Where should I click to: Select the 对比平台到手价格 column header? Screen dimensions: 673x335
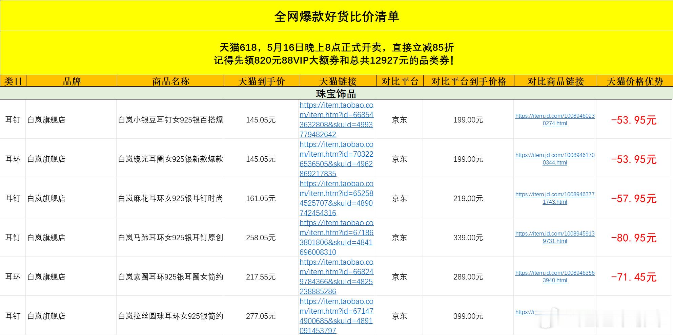click(x=469, y=81)
